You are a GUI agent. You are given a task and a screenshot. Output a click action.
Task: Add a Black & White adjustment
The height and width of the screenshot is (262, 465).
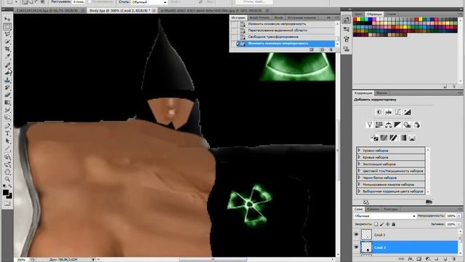click(x=397, y=124)
